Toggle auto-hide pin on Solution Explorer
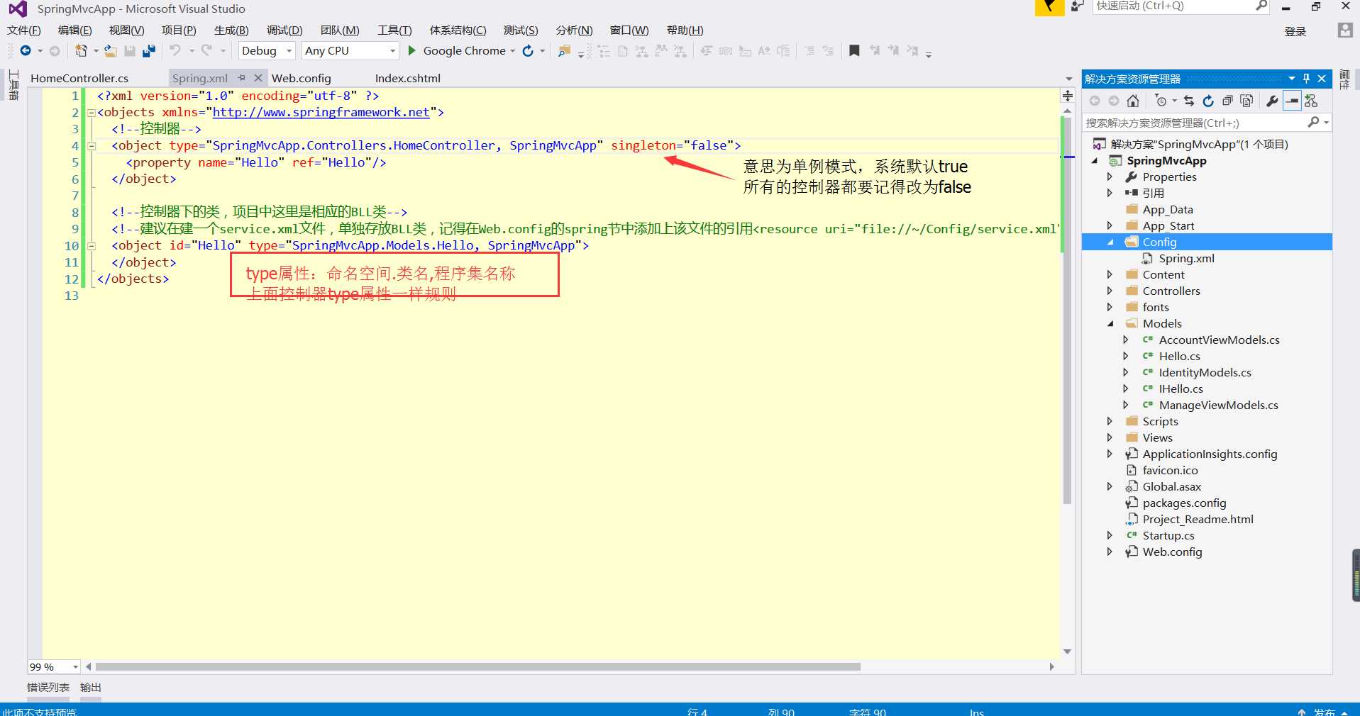The height and width of the screenshot is (716, 1360). click(x=1306, y=79)
